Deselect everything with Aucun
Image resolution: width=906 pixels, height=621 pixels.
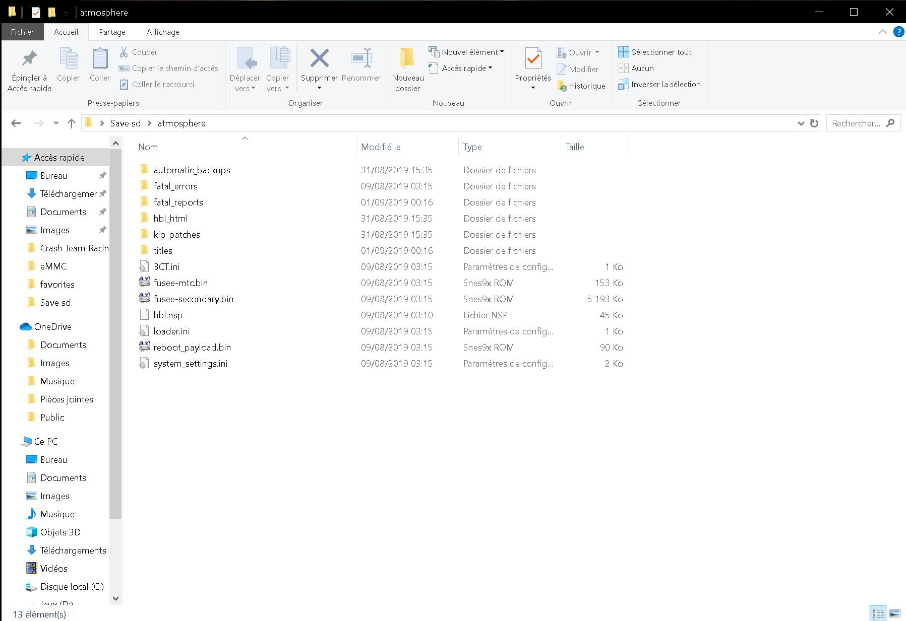point(636,68)
